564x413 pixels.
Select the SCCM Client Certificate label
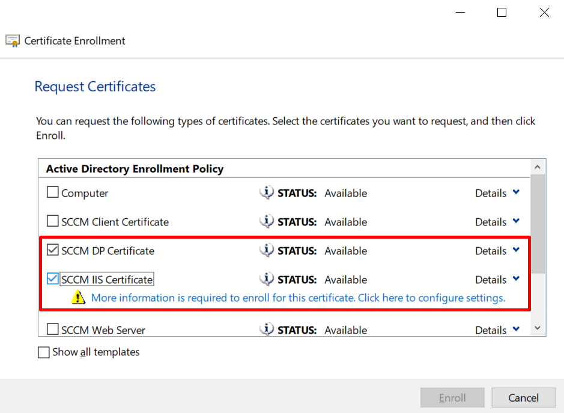click(115, 222)
